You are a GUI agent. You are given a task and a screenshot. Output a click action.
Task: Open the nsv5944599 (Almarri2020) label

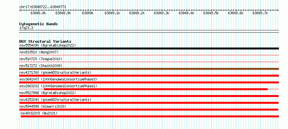pos(43,106)
